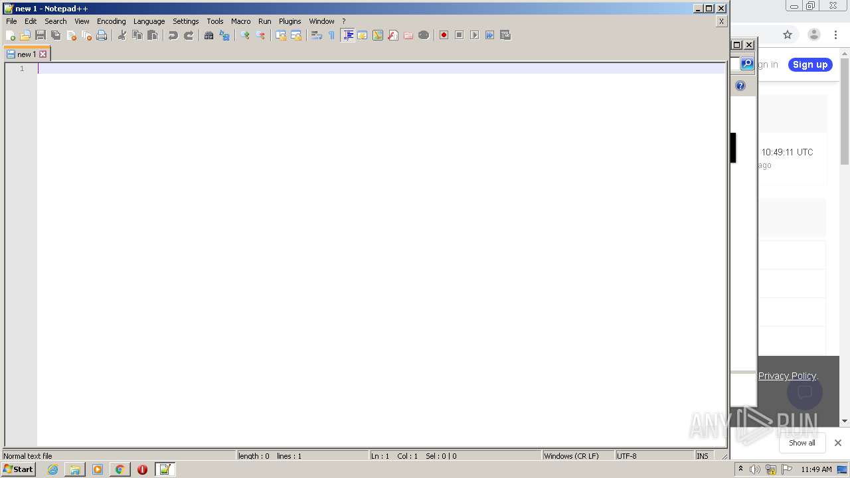This screenshot has height=478, width=850.
Task: Click the 'Show all' downloads button in browser
Action: click(x=802, y=443)
